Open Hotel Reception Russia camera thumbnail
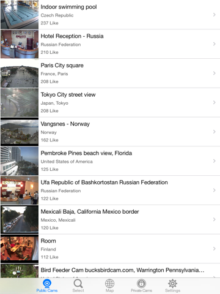Viewport: 220px width, 294px height. [20, 44]
